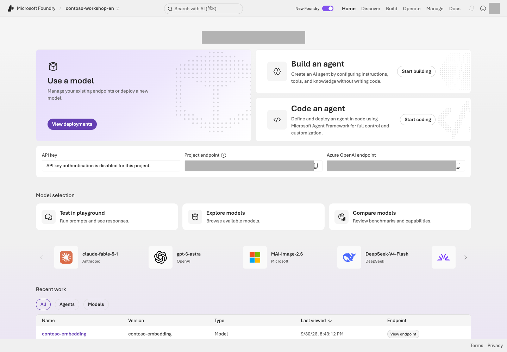Click the Start coding button
This screenshot has width=507, height=352.
click(x=418, y=120)
